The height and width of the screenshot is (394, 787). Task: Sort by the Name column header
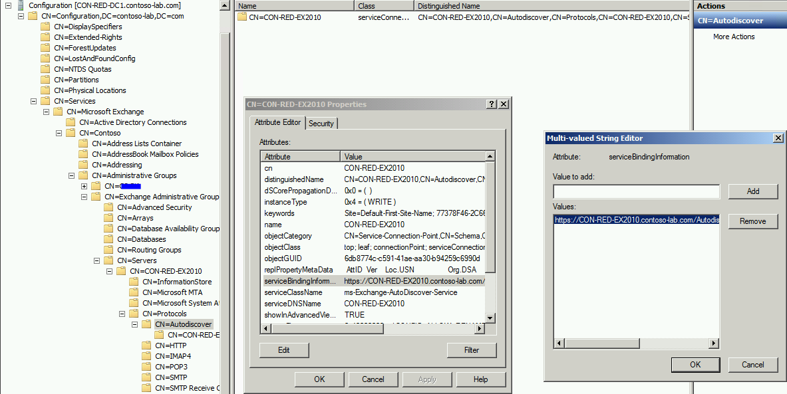coord(295,6)
